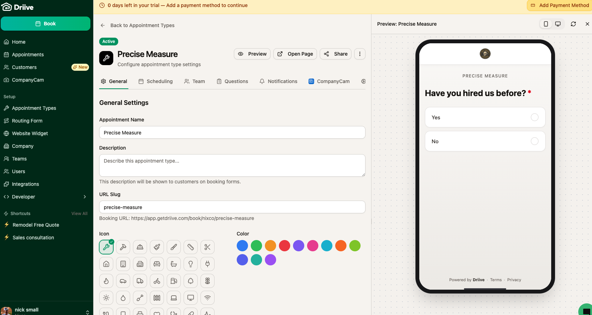Viewport: 592px width, 315px height.
Task: Pick the wifi icon
Action: coord(208,298)
